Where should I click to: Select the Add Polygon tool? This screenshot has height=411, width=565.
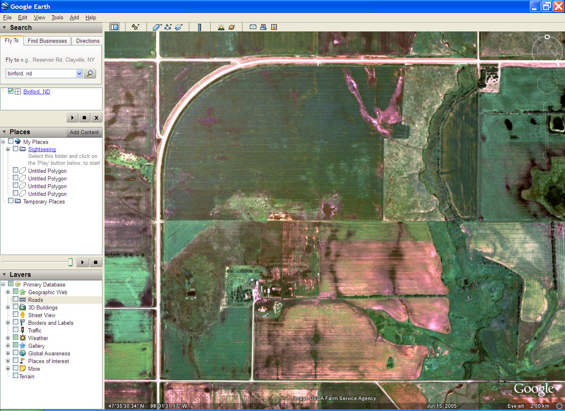[157, 27]
